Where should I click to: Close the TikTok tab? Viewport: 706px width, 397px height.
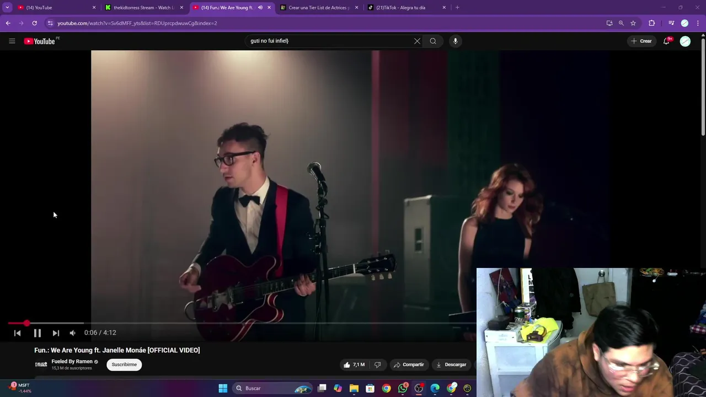click(x=444, y=8)
